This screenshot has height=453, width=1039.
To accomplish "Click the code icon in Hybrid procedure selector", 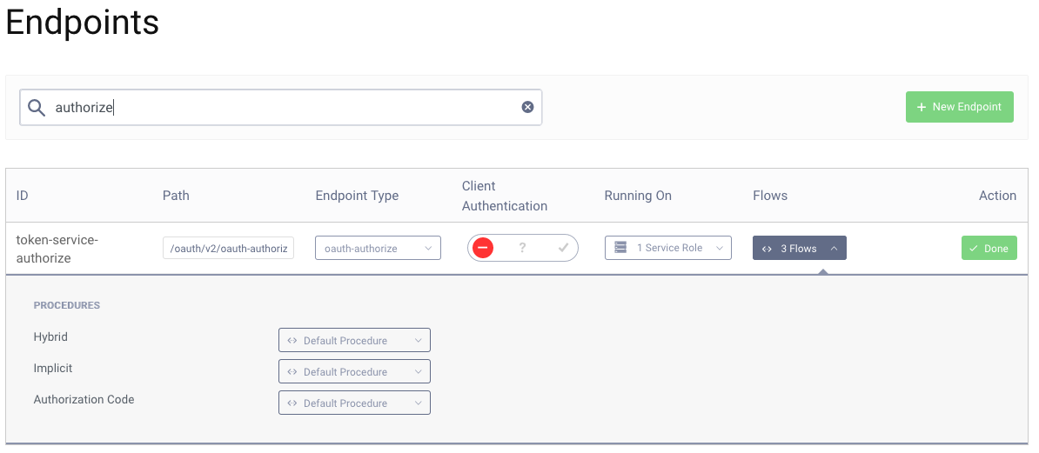I will pyautogui.click(x=292, y=340).
